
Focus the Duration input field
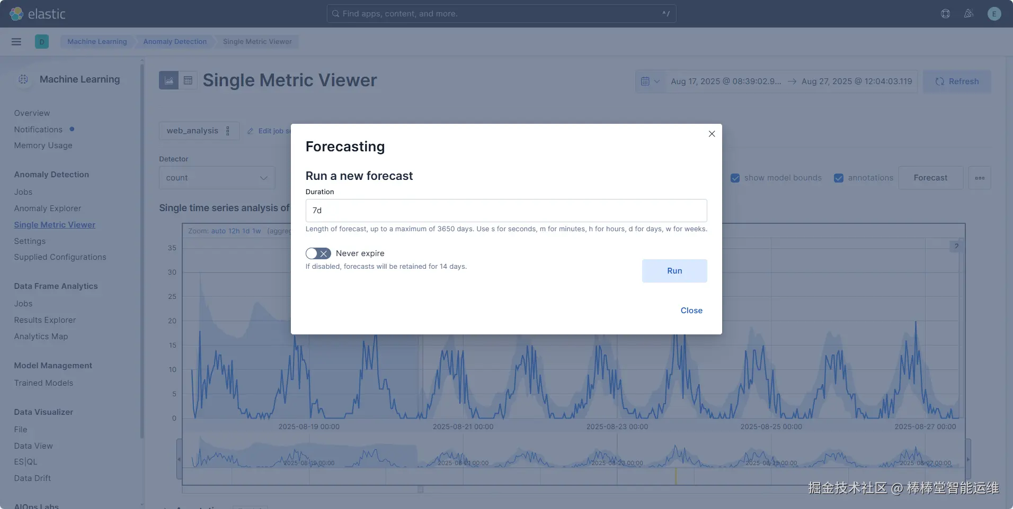pos(506,211)
